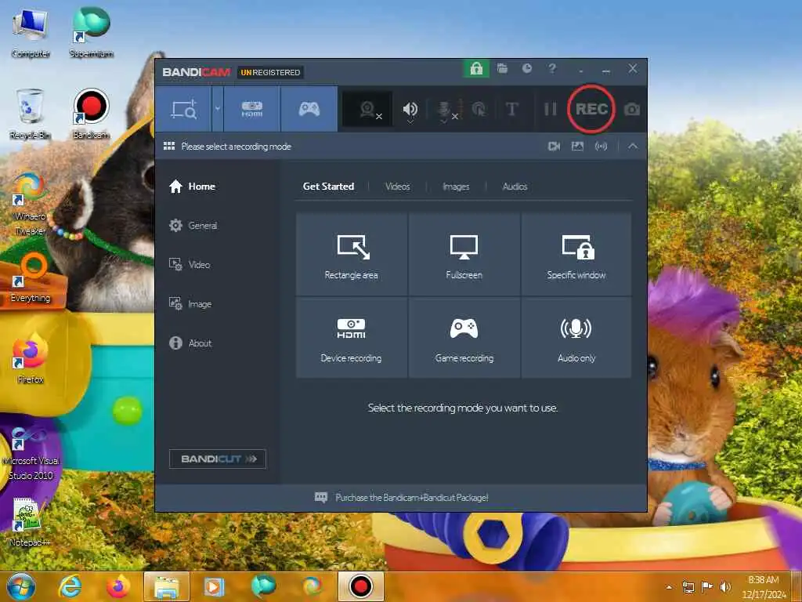Toggle text overlay T icon
The height and width of the screenshot is (602, 802).
pyautogui.click(x=511, y=109)
